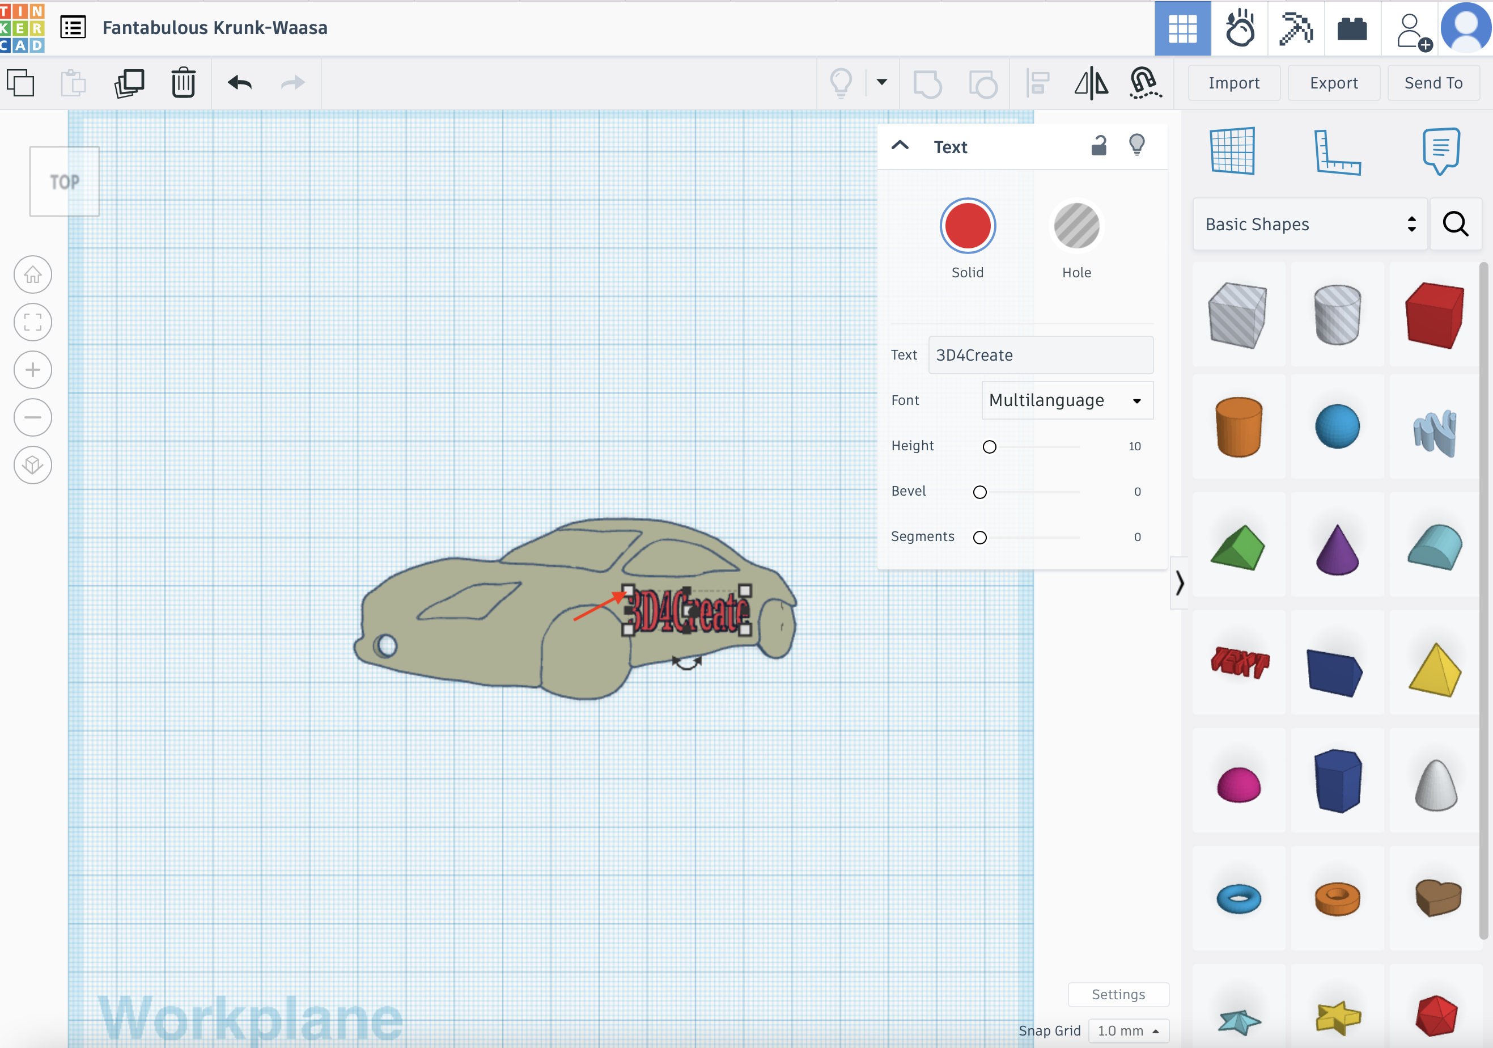Delete selection with the trash icon

(184, 83)
